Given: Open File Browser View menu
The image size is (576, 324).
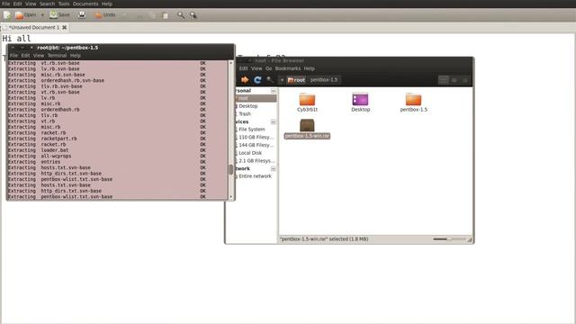Looking at the screenshot, I should point(256,68).
